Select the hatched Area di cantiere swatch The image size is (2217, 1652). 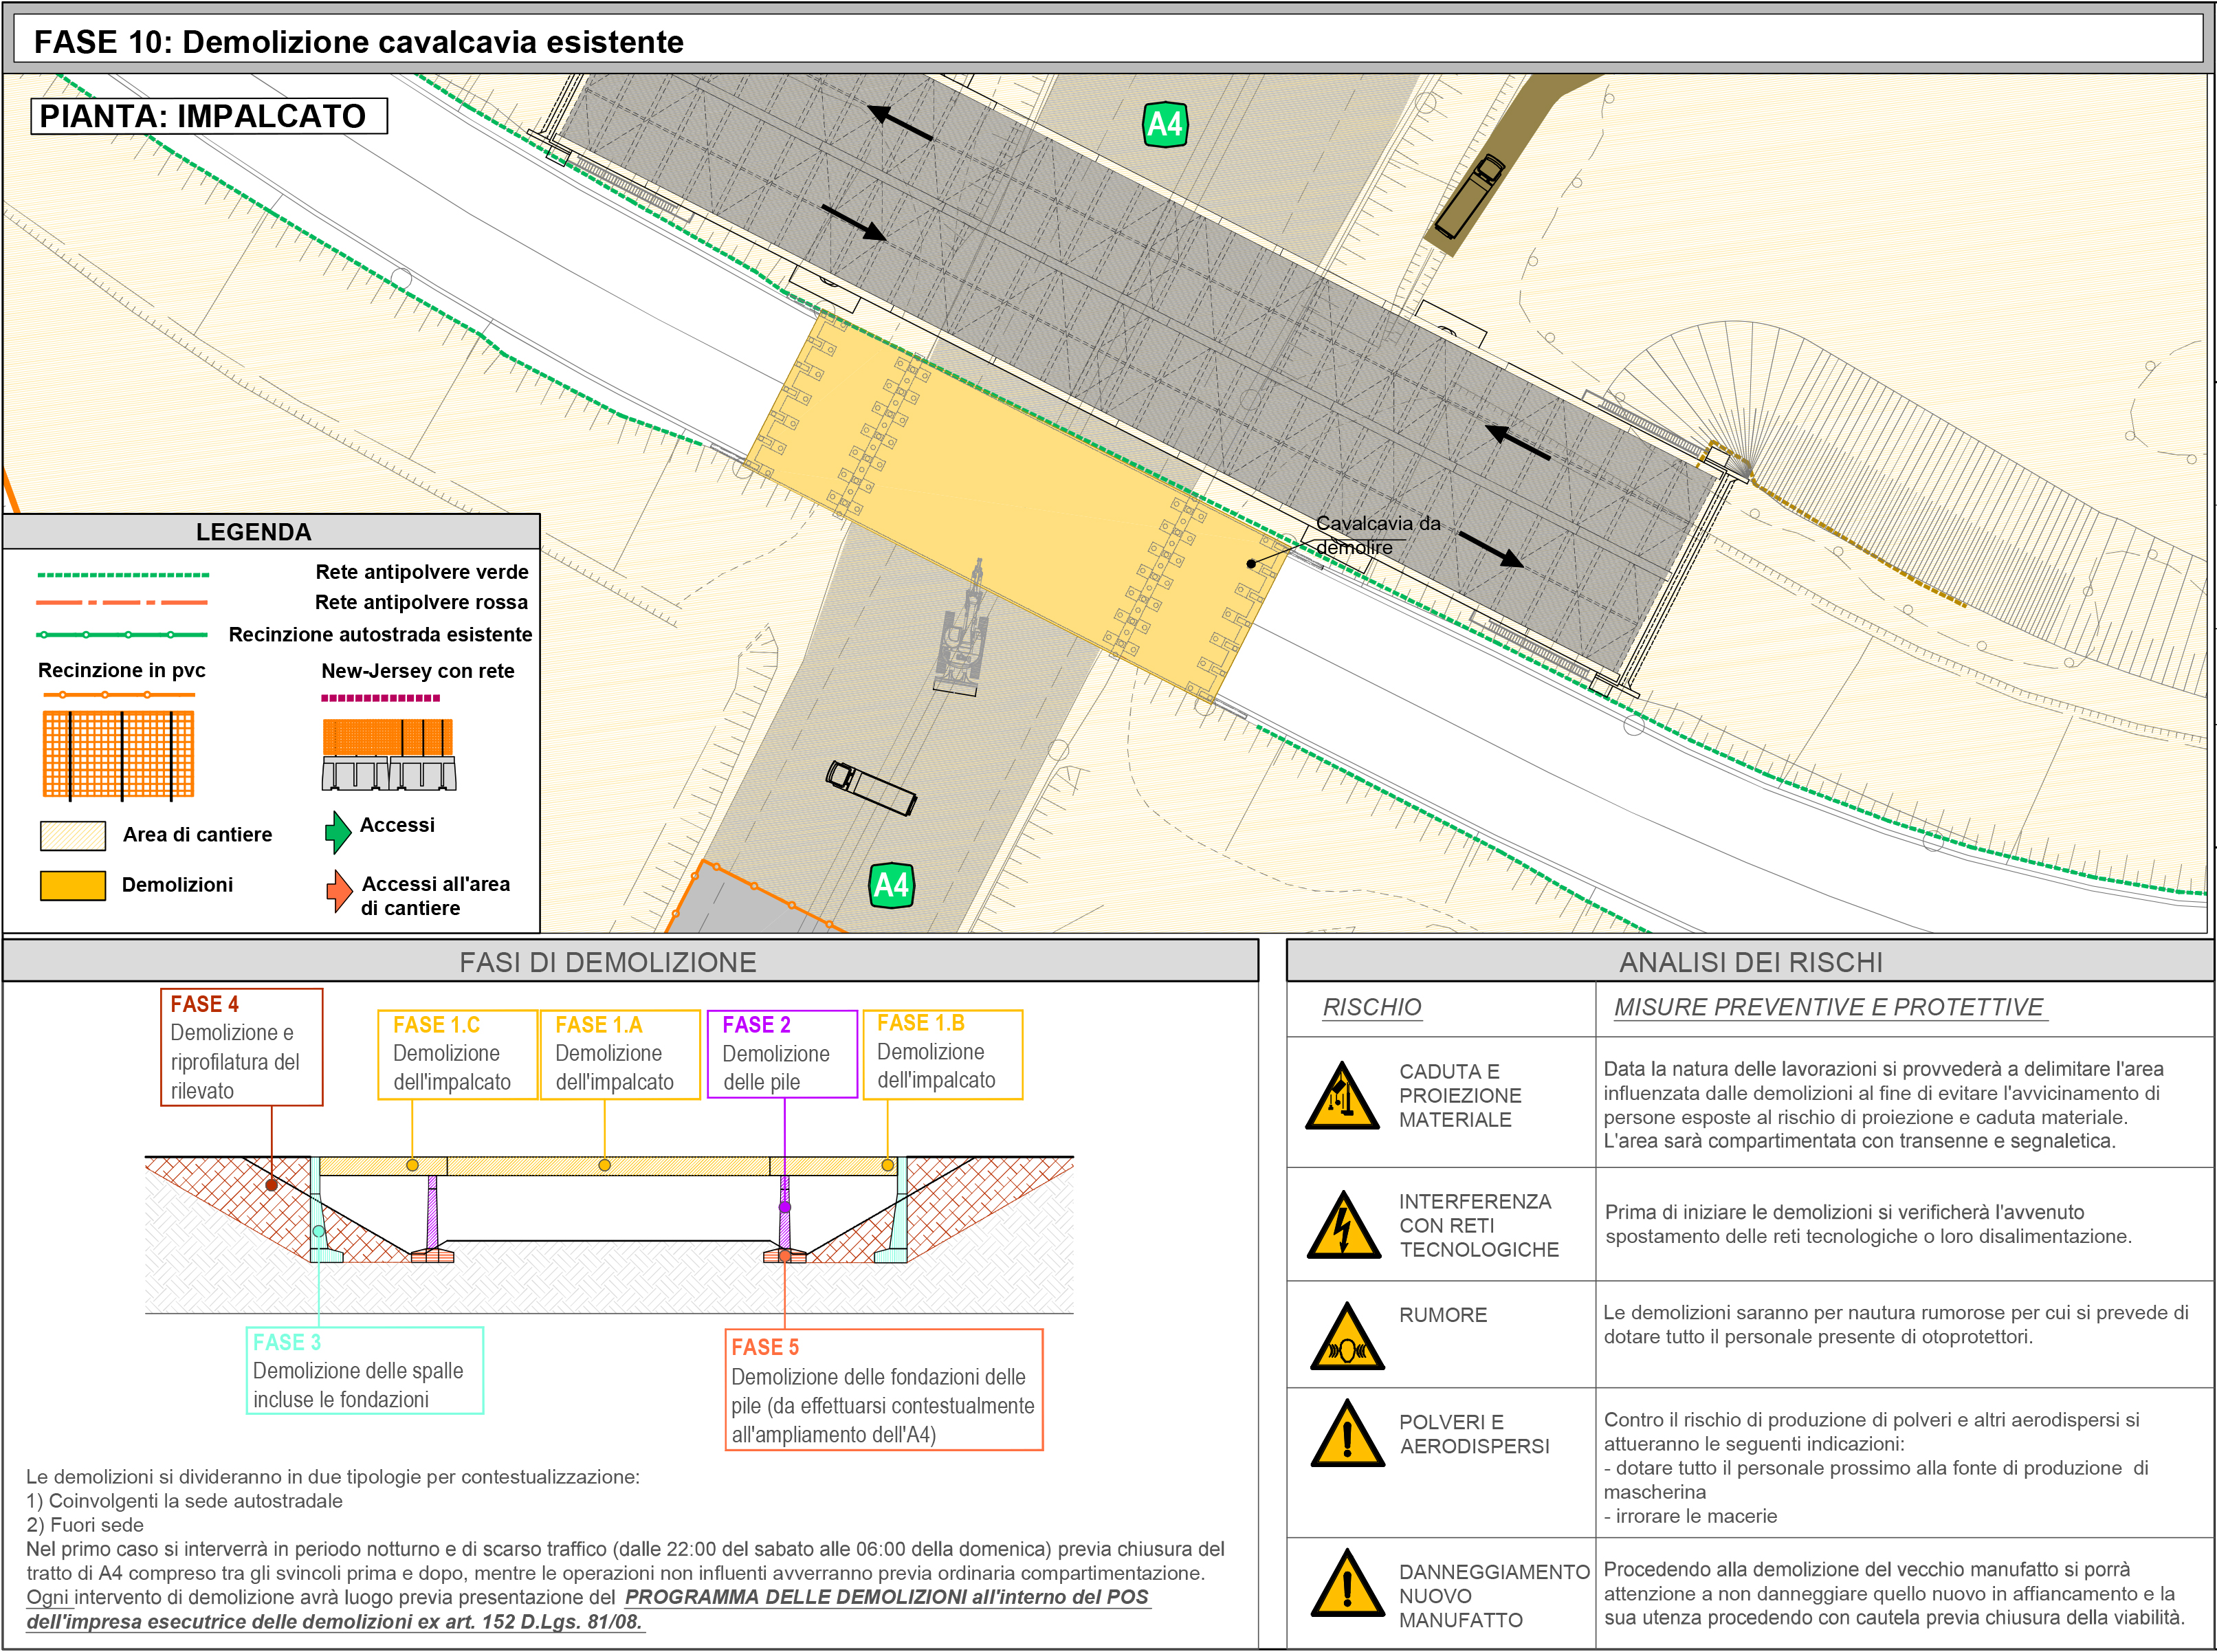pyautogui.click(x=73, y=835)
